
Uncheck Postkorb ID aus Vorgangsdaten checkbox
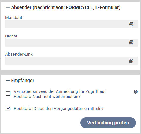8,108
